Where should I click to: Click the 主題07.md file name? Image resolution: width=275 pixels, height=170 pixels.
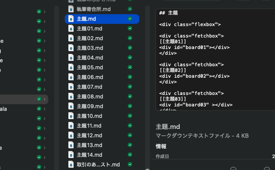90,87
